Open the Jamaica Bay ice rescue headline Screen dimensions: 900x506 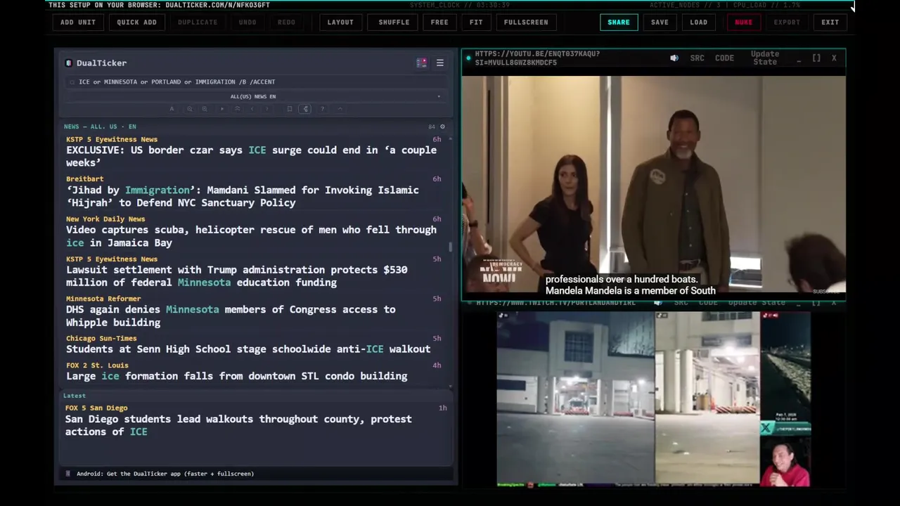(x=252, y=236)
